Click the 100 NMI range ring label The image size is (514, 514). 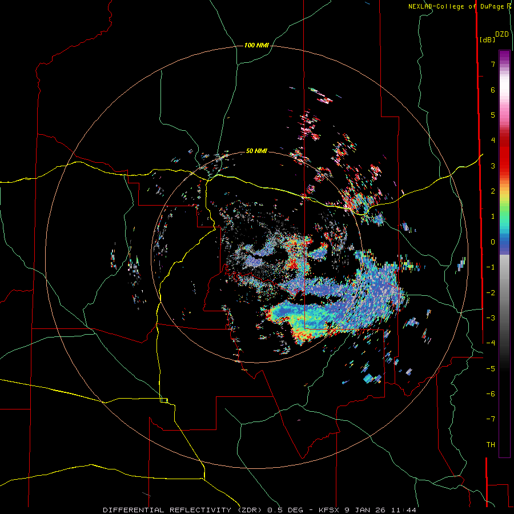(256, 45)
